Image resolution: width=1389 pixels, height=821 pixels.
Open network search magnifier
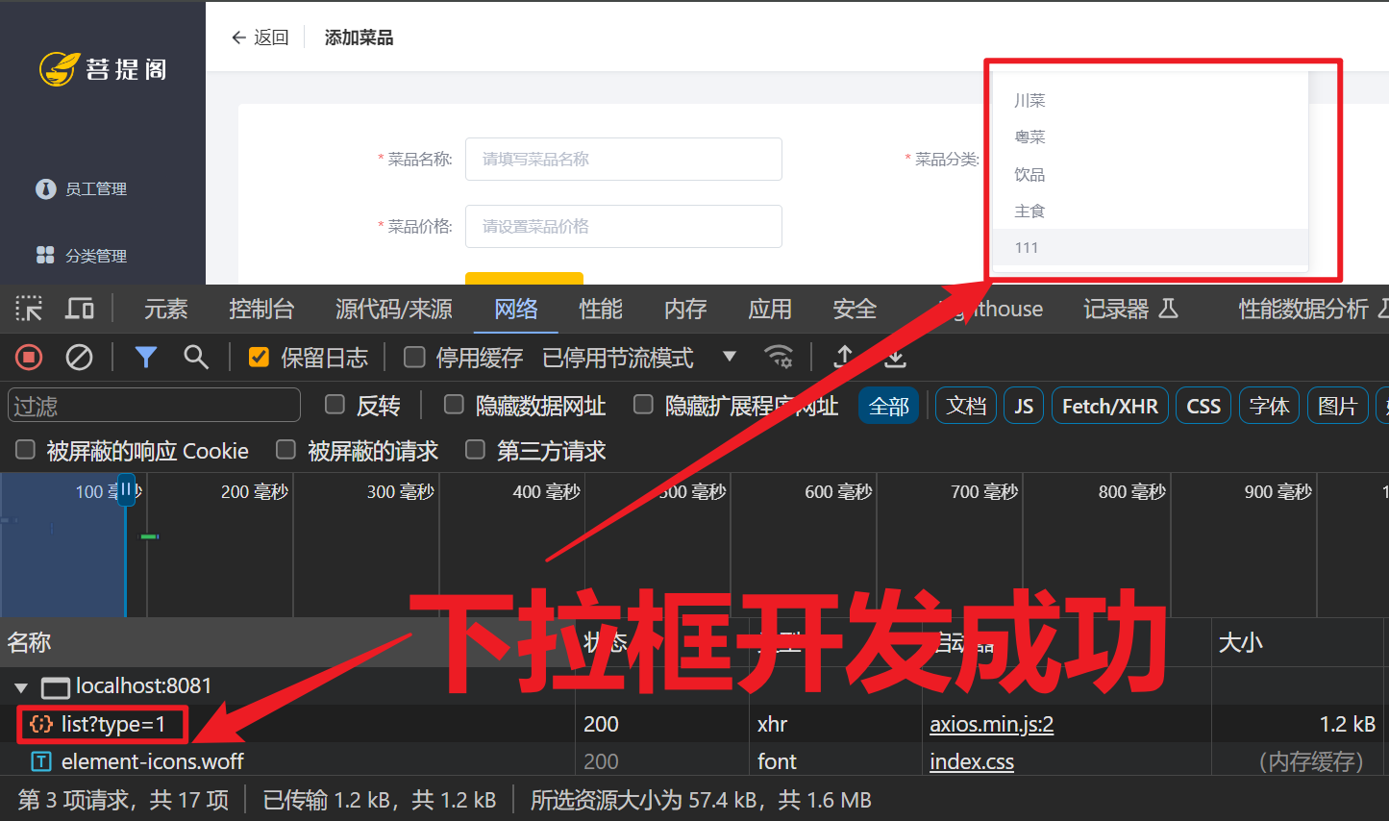click(x=196, y=358)
